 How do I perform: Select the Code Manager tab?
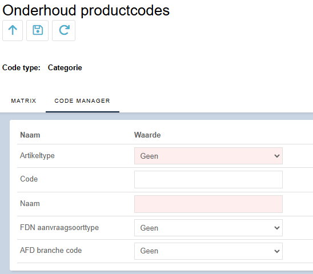pos(82,101)
